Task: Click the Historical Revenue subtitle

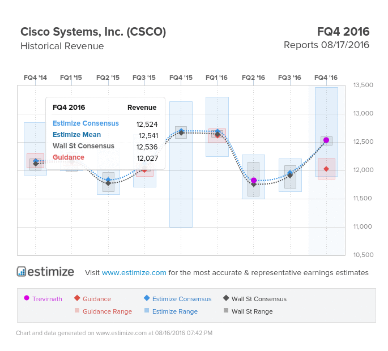Action: pos(62,46)
